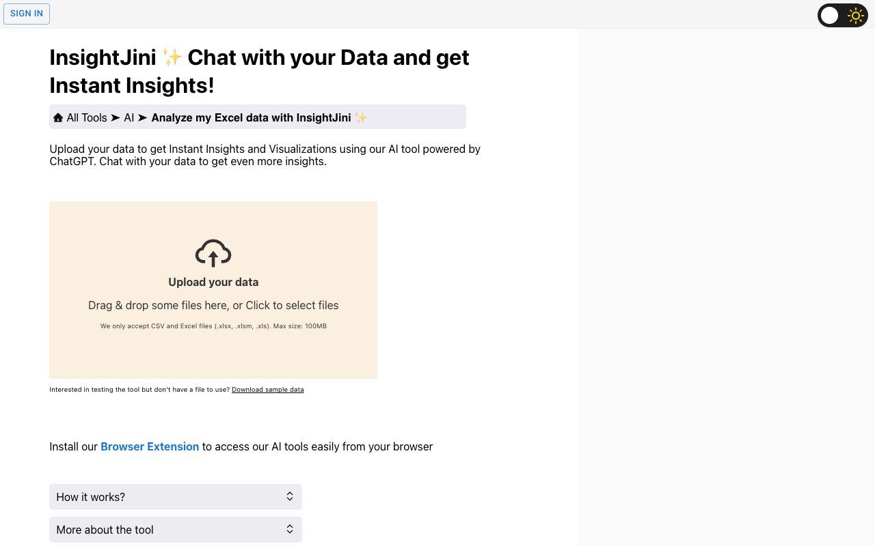Click the arrow between All Tools and AI
875x546 pixels.
(116, 117)
